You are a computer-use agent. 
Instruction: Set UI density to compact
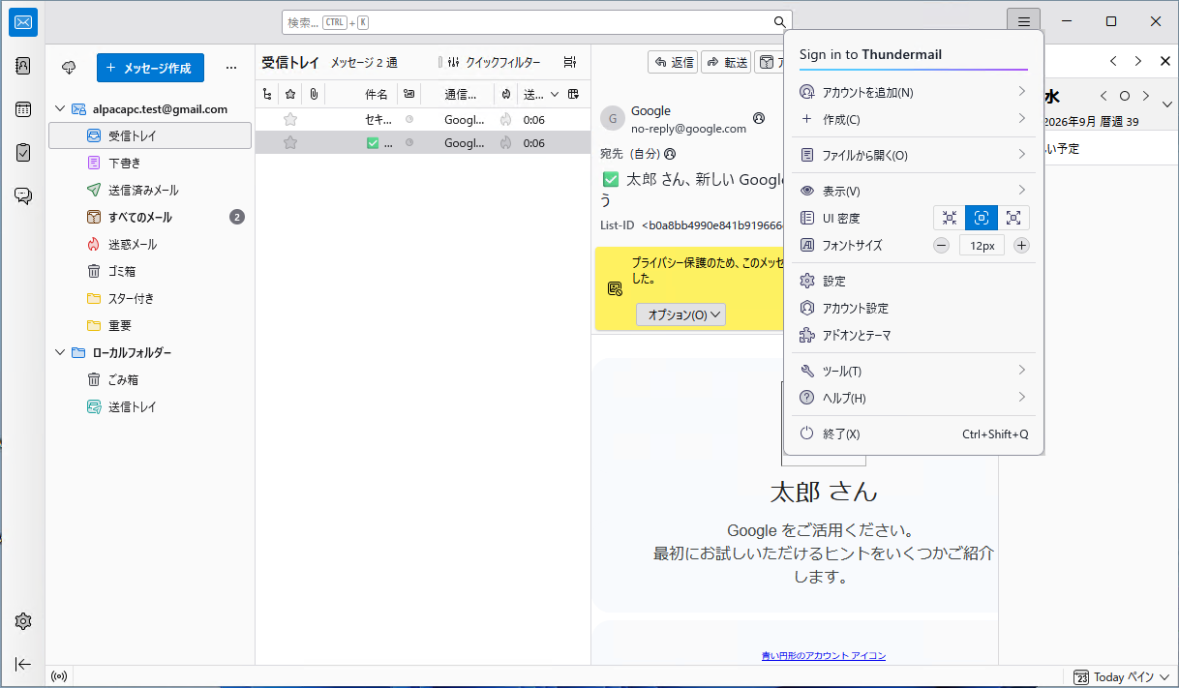(950, 218)
